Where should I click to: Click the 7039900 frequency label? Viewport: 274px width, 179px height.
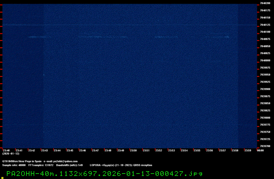pyautogui.click(x=265, y=89)
